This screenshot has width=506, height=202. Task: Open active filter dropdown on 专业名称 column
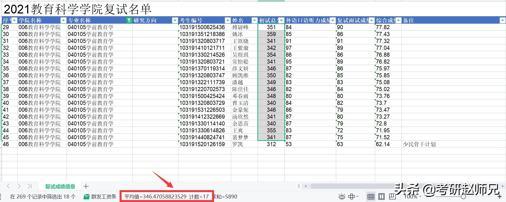point(129,20)
